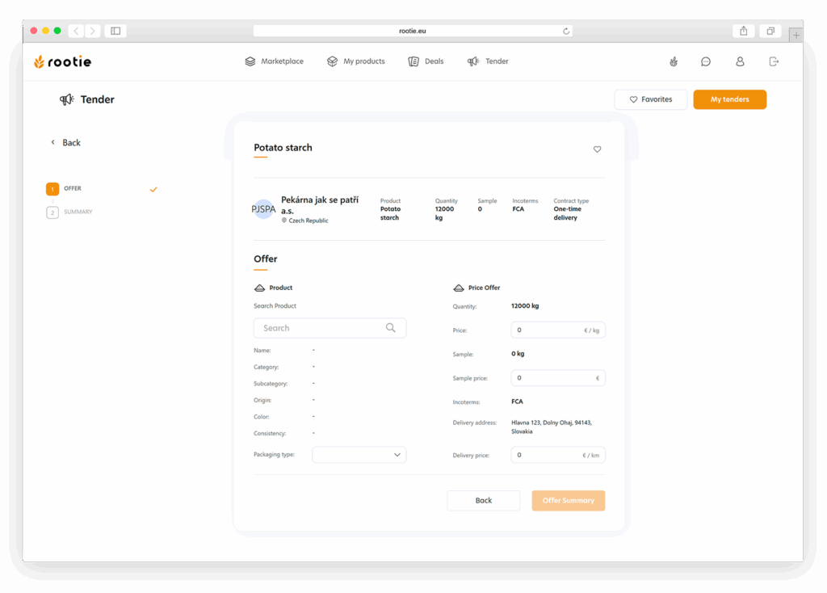Click the logout icon in header
This screenshot has width=827, height=593.
(774, 61)
